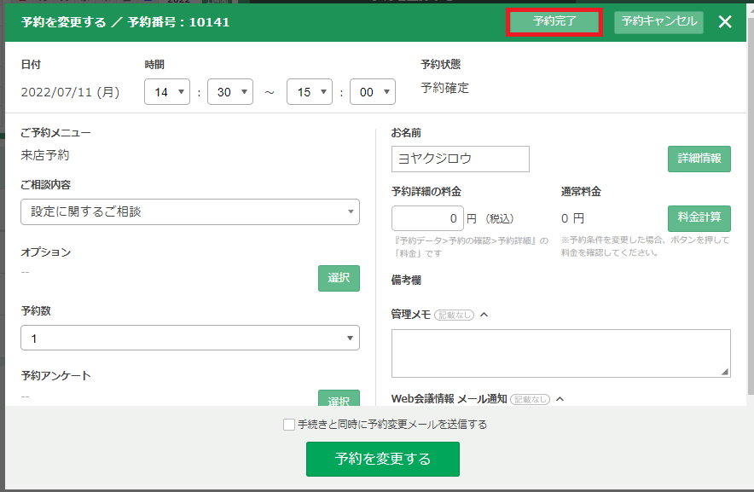Expand the ご相談内容 dropdown

[189, 211]
